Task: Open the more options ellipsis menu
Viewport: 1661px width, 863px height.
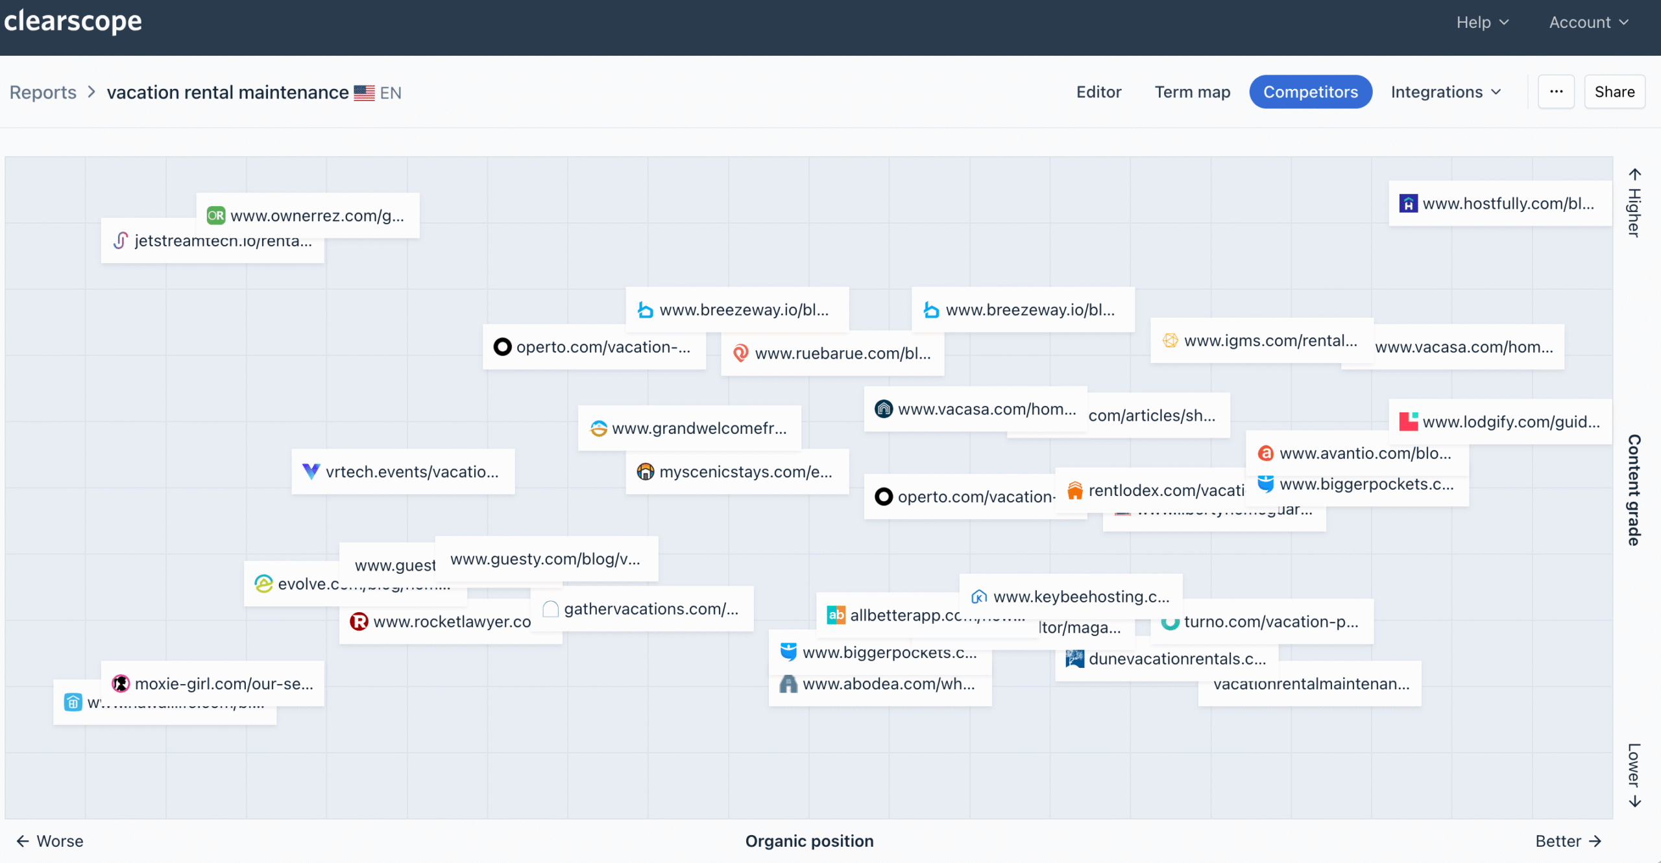Action: click(1557, 91)
